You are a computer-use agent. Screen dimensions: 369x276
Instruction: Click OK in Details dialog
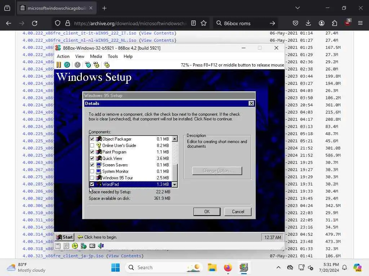(x=207, y=212)
